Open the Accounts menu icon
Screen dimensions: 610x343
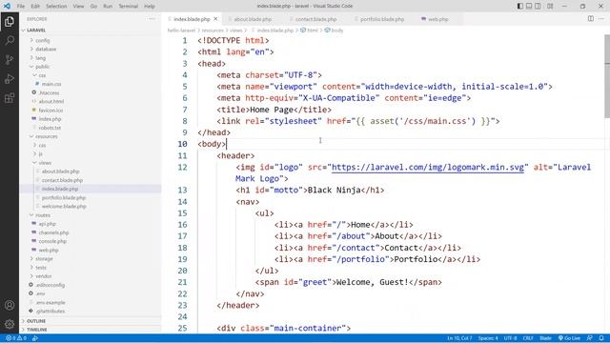click(10, 305)
